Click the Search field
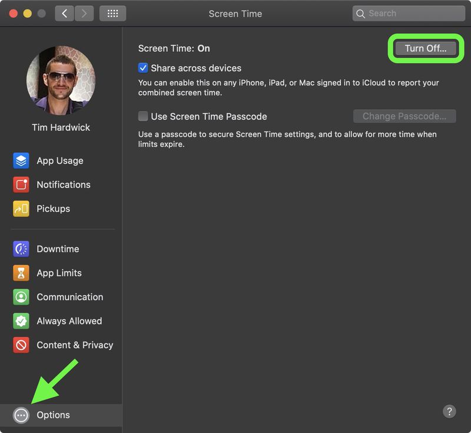 [407, 13]
